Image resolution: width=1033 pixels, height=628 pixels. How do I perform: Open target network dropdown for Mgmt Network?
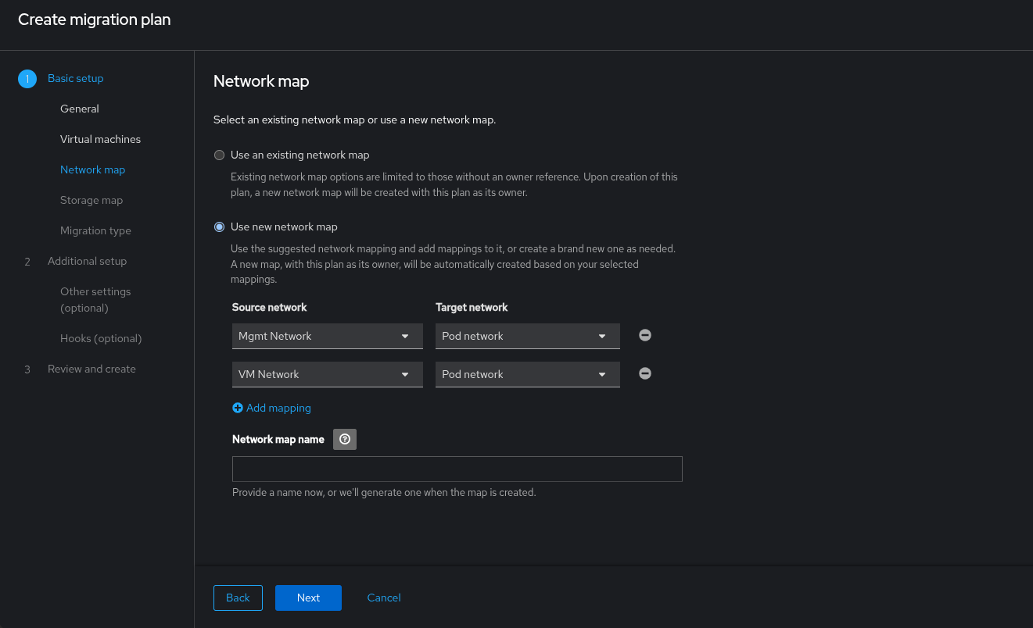tap(527, 336)
